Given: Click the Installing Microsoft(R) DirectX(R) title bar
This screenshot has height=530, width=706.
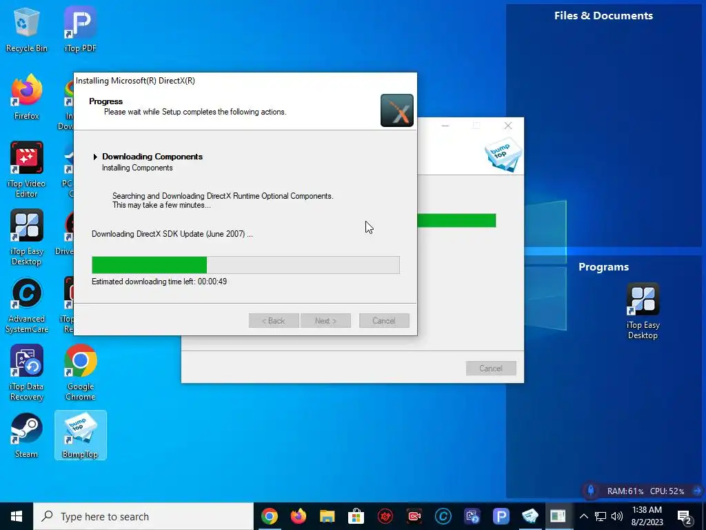Looking at the screenshot, I should (245, 81).
